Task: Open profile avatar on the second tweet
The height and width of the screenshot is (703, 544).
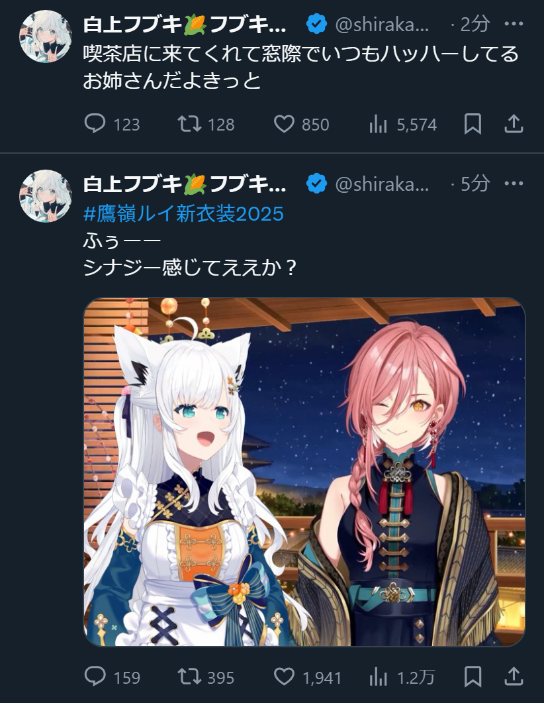Action: [45, 196]
